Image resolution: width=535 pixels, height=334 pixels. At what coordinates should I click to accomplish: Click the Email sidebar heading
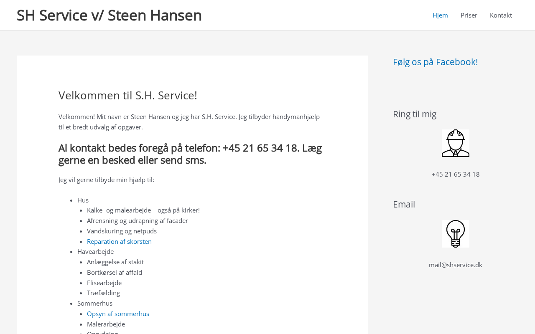pos(404,204)
